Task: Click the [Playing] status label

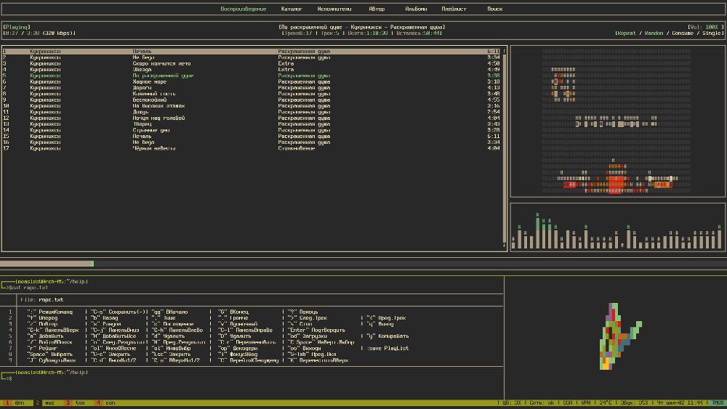Action: 17,27
